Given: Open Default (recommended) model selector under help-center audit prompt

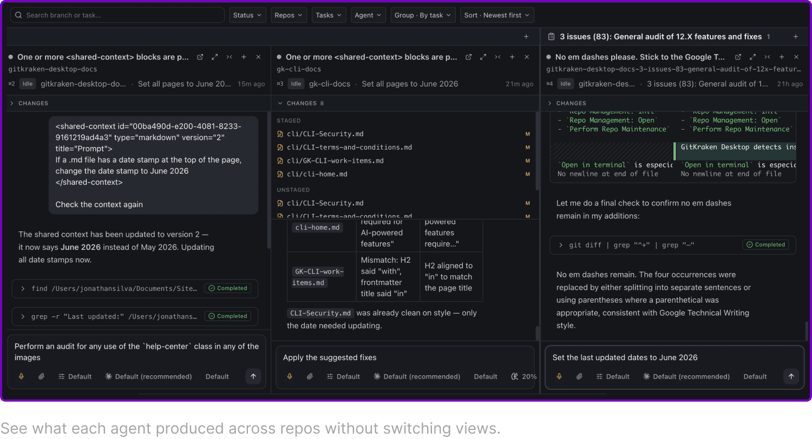Looking at the screenshot, I should [148, 376].
